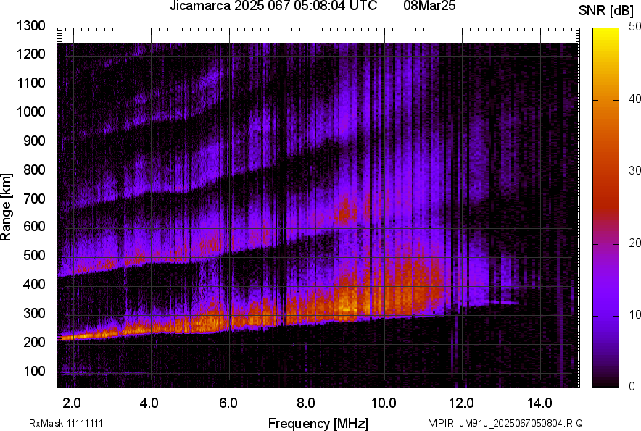Click the colorbar tick label '0'
Screen dimensions: 641x431
[632, 386]
